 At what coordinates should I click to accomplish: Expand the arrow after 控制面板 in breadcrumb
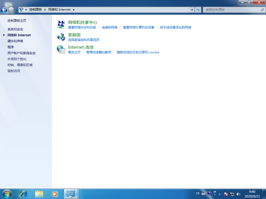pos(45,10)
